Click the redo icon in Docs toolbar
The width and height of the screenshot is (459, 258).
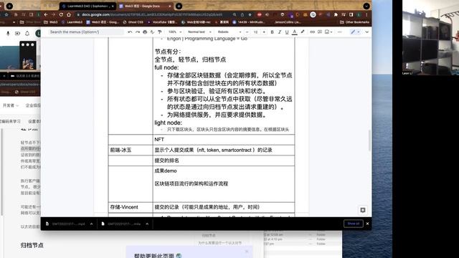pyautogui.click(x=138, y=32)
